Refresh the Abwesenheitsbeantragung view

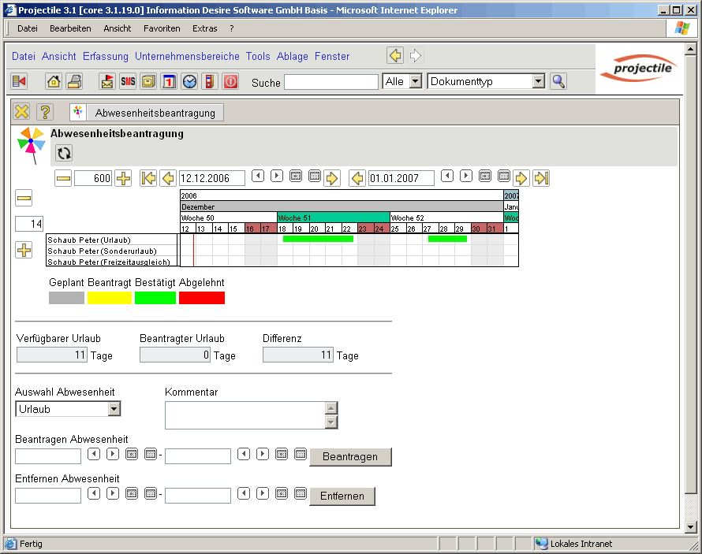coord(64,153)
